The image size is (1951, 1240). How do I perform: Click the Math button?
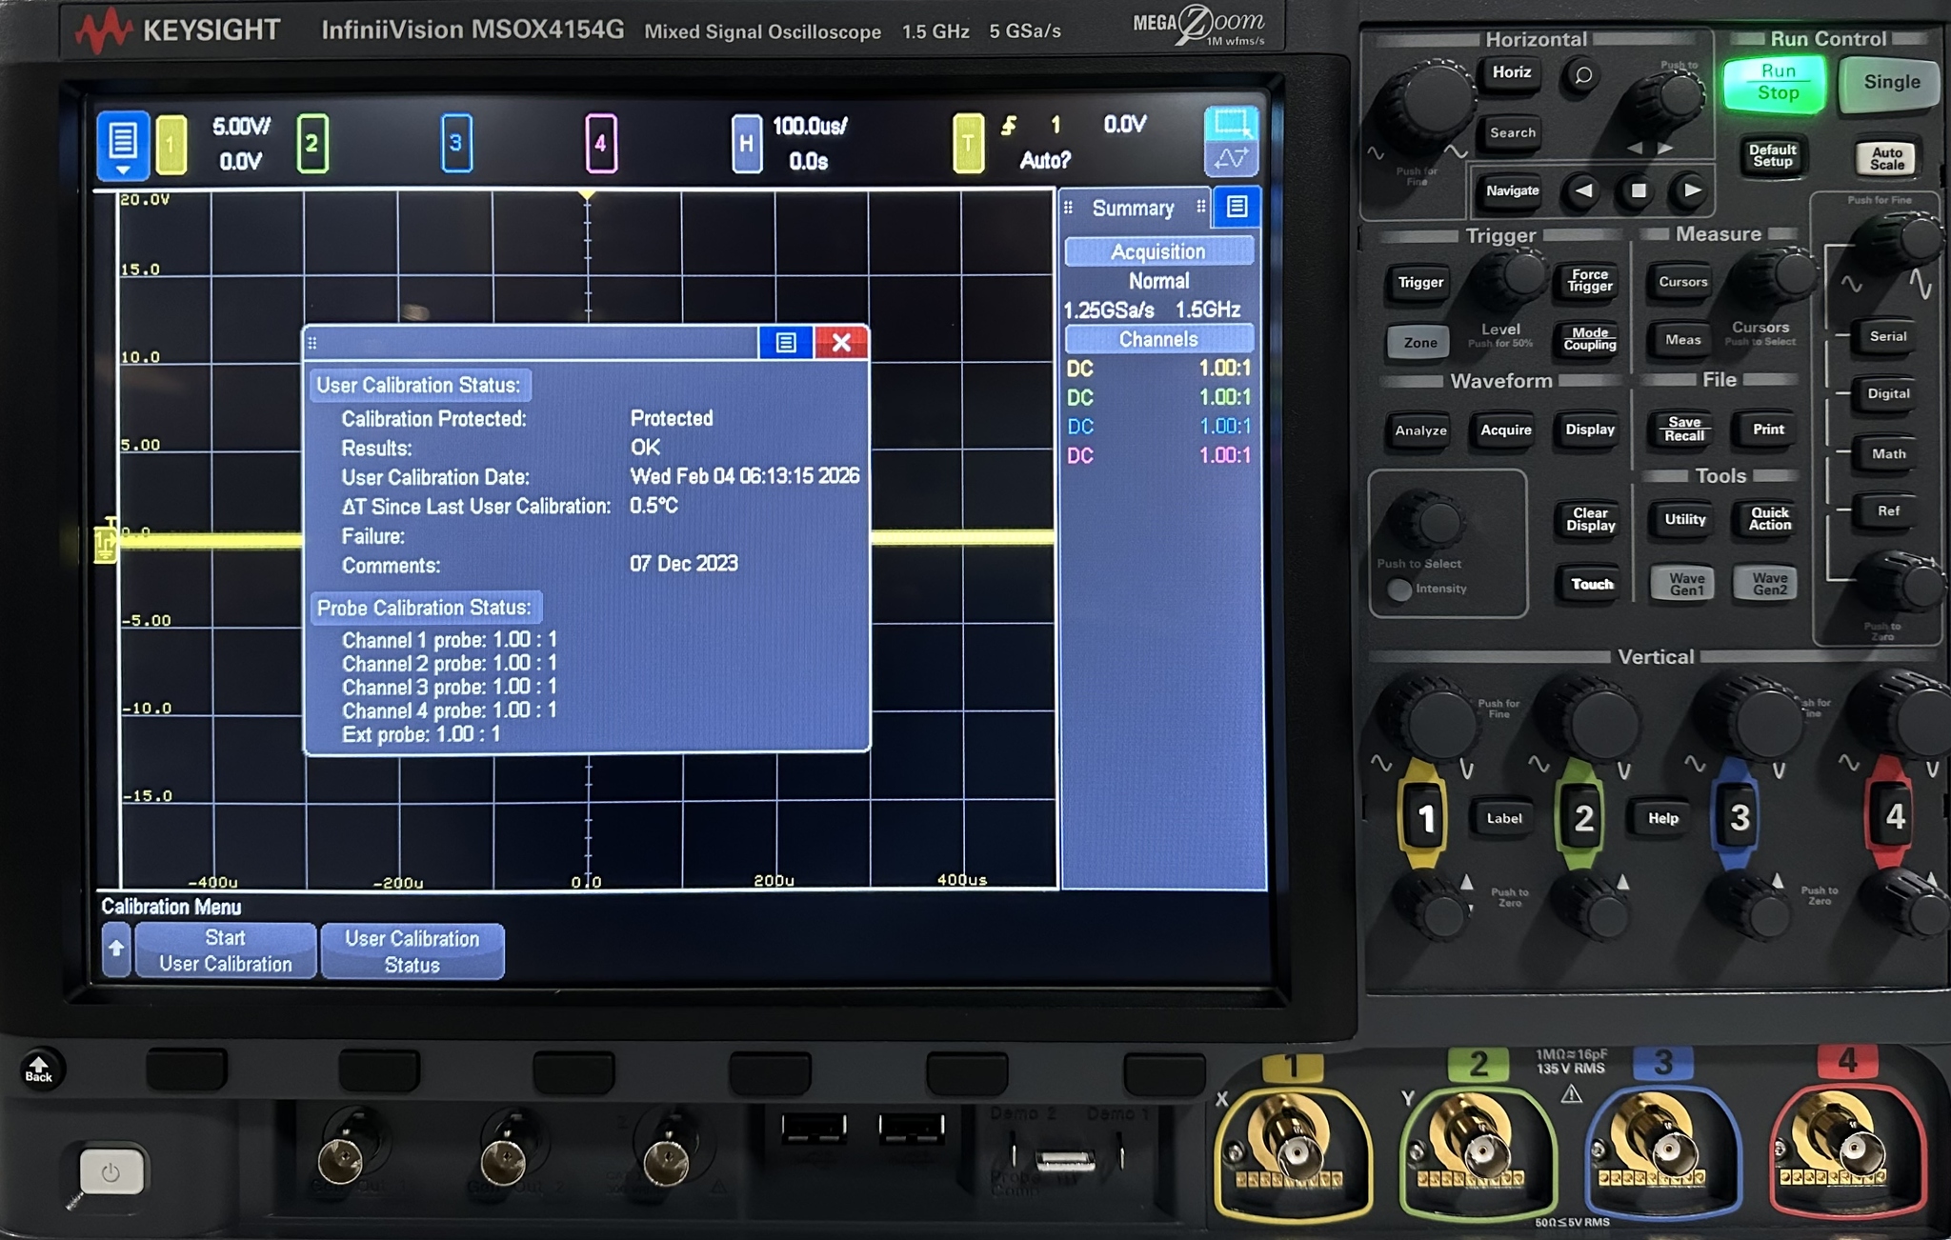pos(1887,454)
